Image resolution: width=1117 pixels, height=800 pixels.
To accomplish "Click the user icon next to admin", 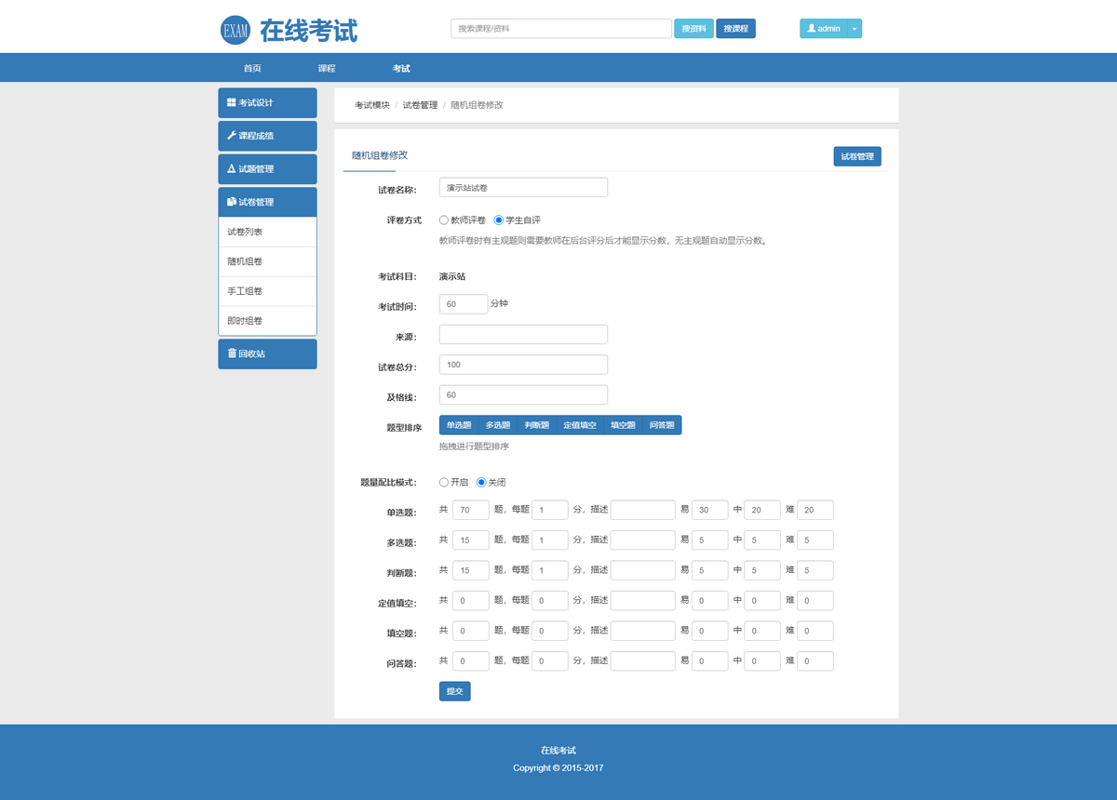I will 813,28.
